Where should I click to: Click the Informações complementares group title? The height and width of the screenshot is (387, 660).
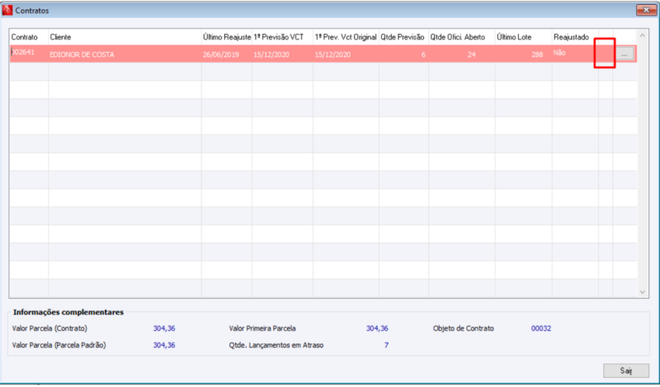(68, 312)
